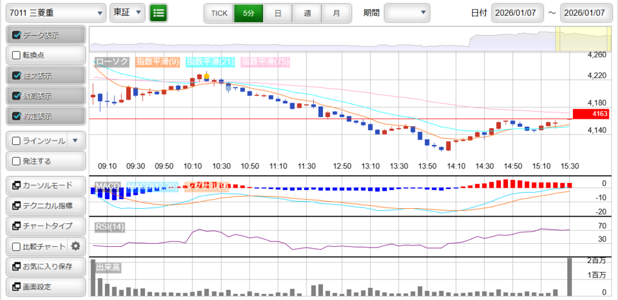Uncheck the データ表示 checkbox

pyautogui.click(x=16, y=35)
